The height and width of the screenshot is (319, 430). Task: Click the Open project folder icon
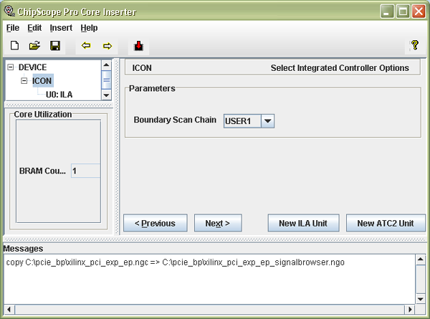pyautogui.click(x=34, y=46)
